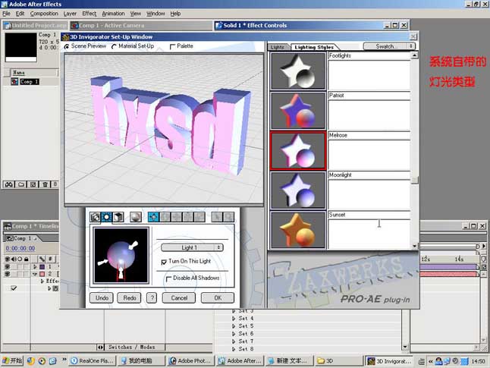Open the Swatch dropdown
The height and width of the screenshot is (368, 490).
(389, 46)
